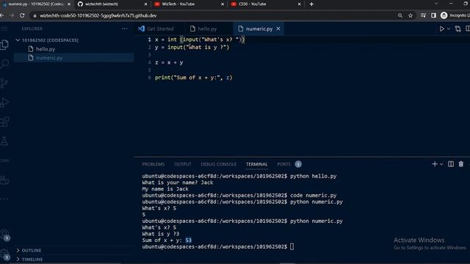The height and width of the screenshot is (264, 470).
Task: Open the hamburger menu in activity bar
Action: [4, 29]
